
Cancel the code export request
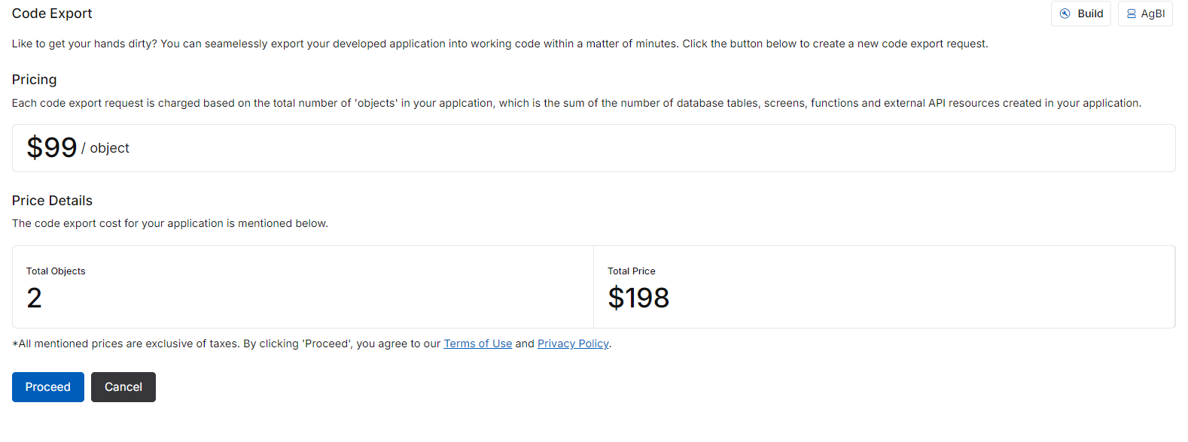pyautogui.click(x=123, y=387)
